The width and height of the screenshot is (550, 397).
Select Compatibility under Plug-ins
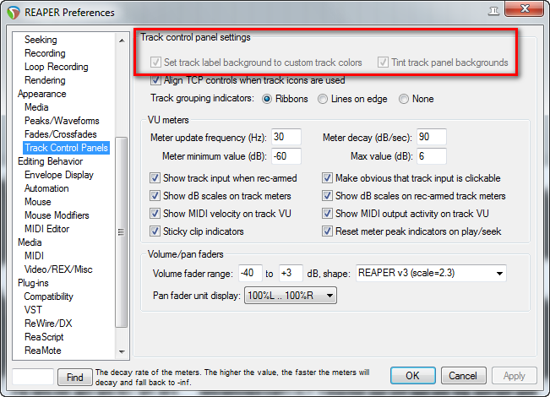(x=48, y=296)
